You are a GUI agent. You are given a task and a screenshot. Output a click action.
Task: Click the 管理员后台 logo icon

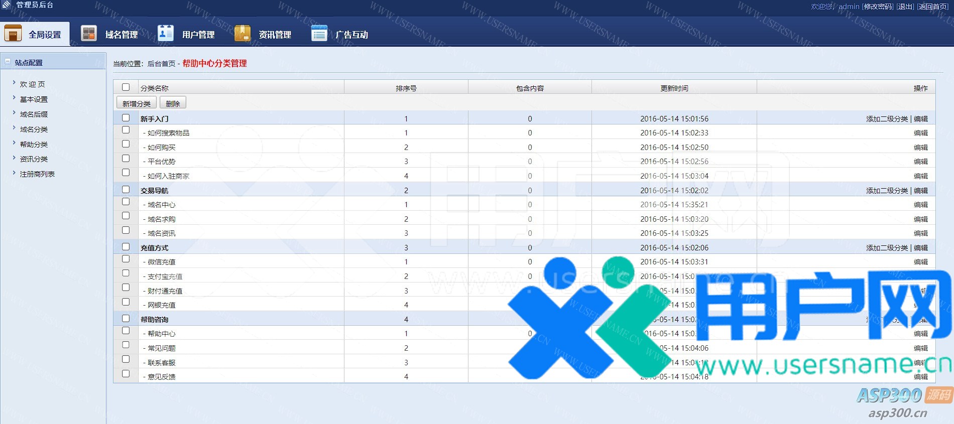7,5
